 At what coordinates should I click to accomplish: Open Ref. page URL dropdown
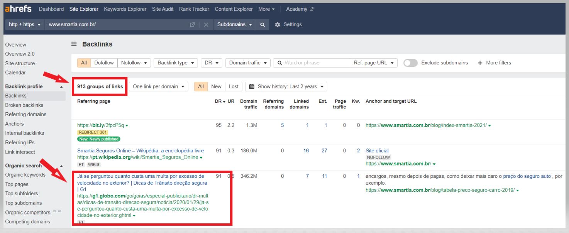tap(373, 62)
